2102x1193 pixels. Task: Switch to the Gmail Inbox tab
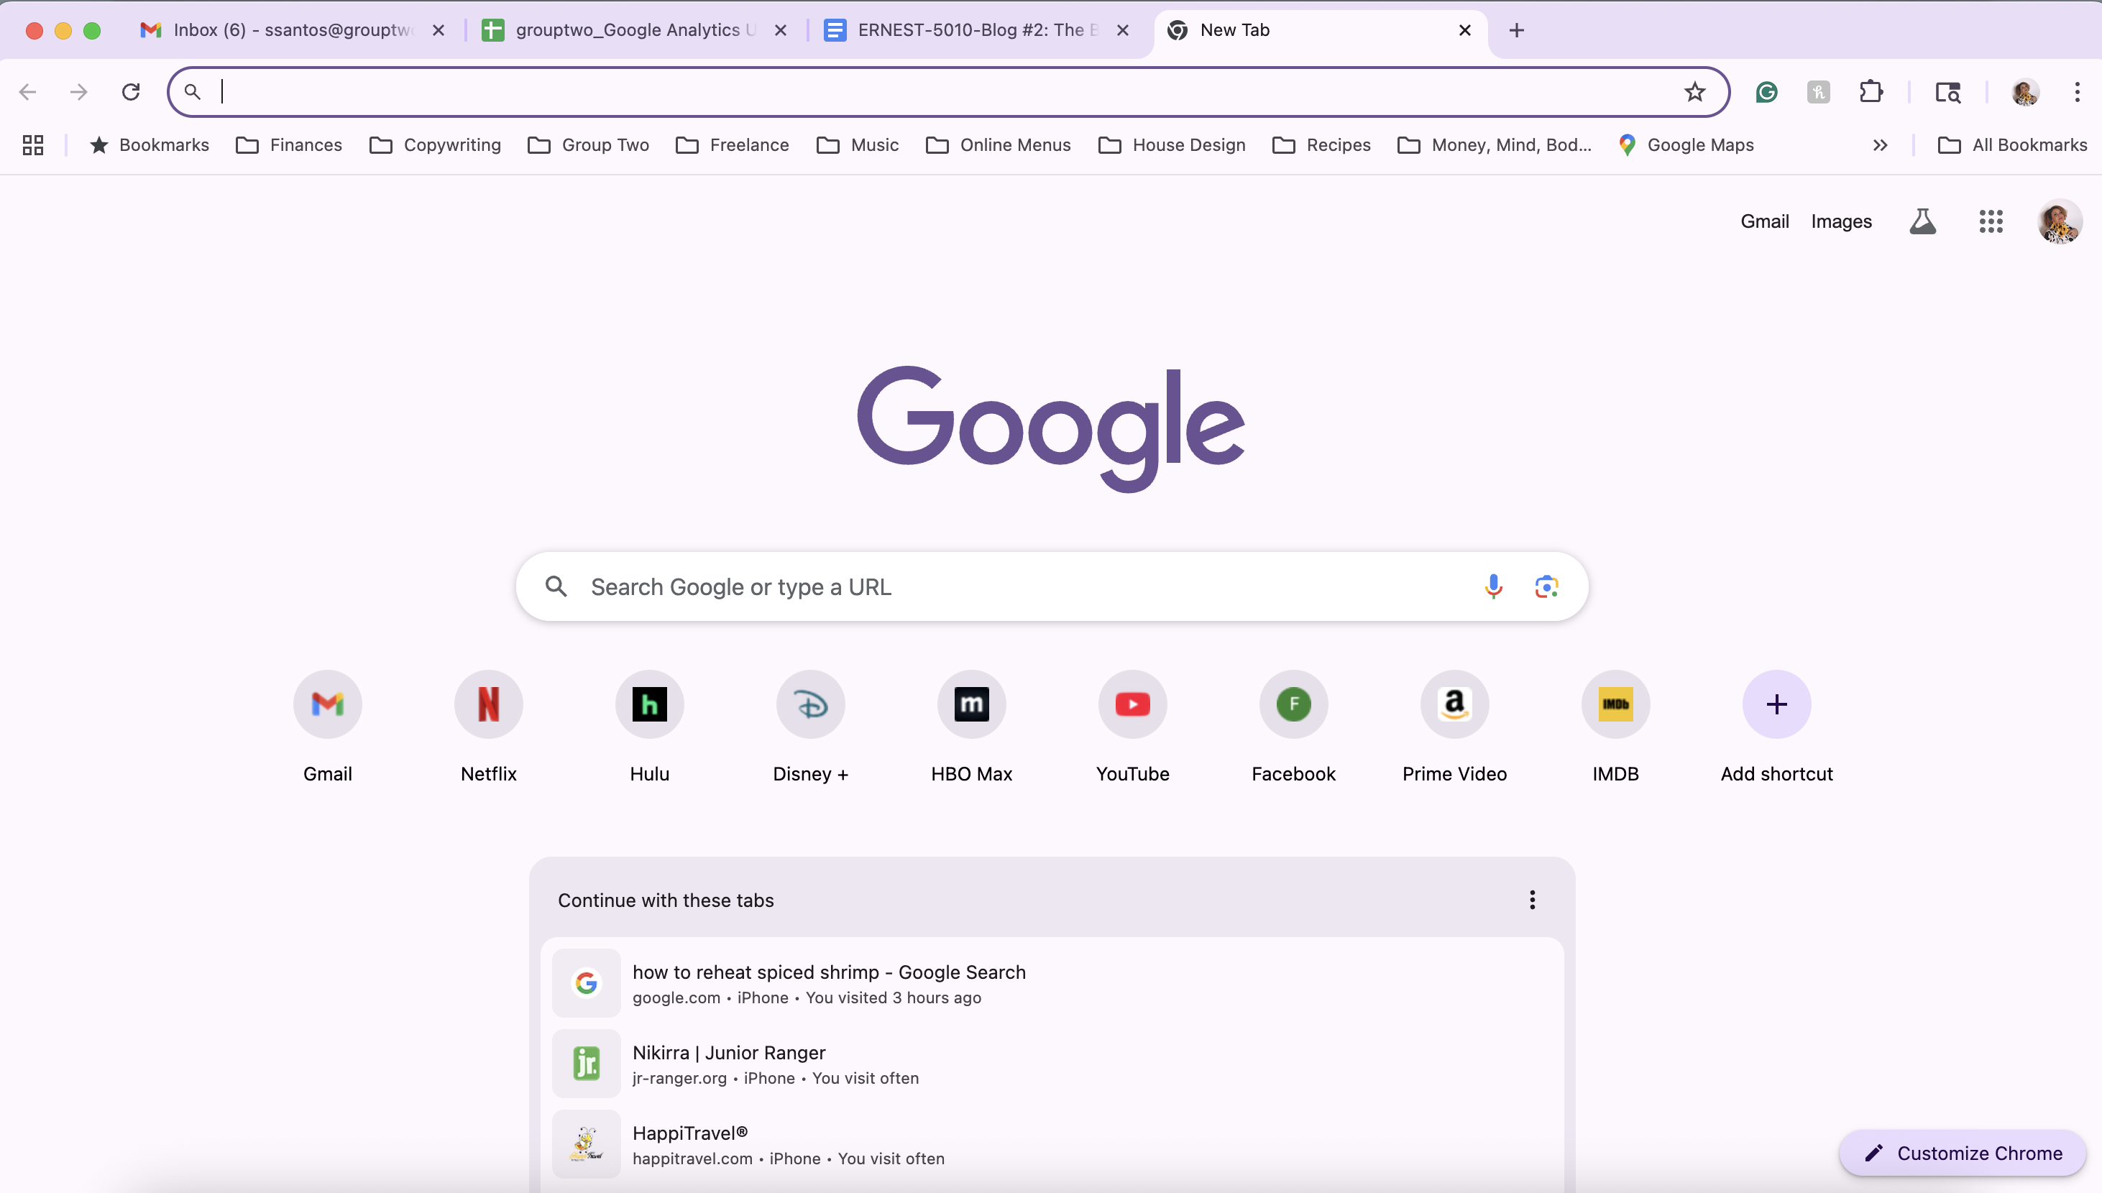pos(279,30)
